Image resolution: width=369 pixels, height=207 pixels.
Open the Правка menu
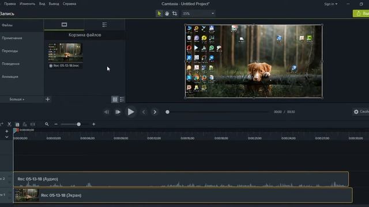click(10, 4)
